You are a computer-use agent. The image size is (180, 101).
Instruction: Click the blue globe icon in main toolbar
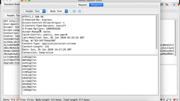(x=174, y=4)
